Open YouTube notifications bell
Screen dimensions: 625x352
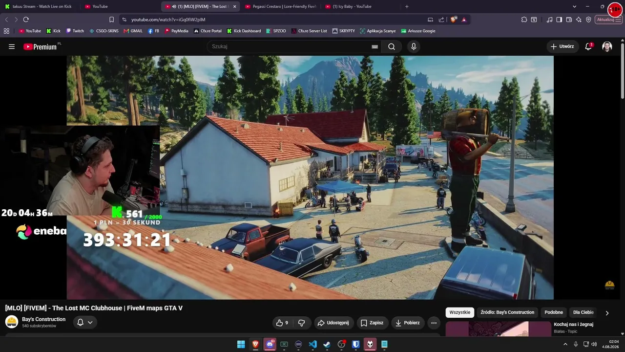pyautogui.click(x=589, y=46)
